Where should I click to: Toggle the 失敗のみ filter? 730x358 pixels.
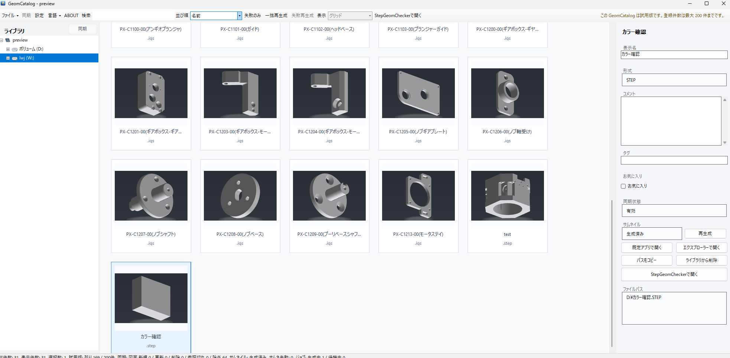(x=252, y=16)
